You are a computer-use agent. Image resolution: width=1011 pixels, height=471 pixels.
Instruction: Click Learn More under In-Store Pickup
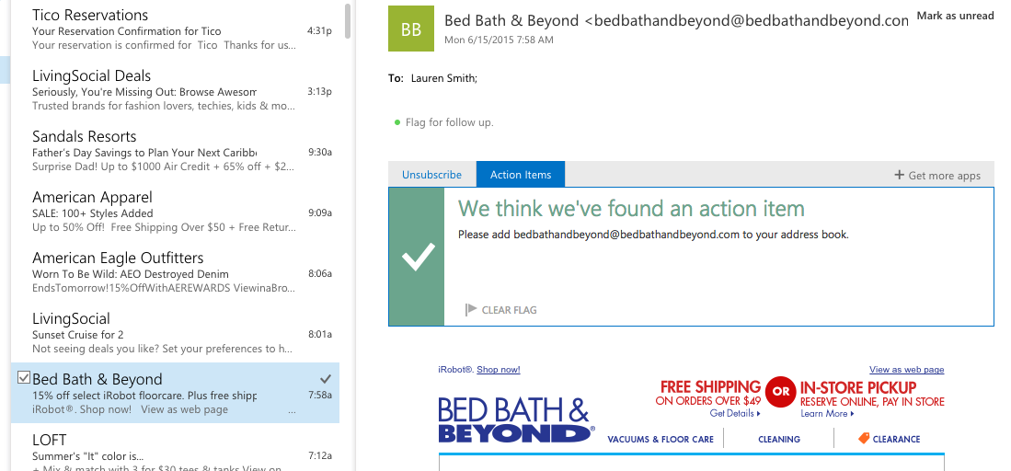tap(827, 414)
